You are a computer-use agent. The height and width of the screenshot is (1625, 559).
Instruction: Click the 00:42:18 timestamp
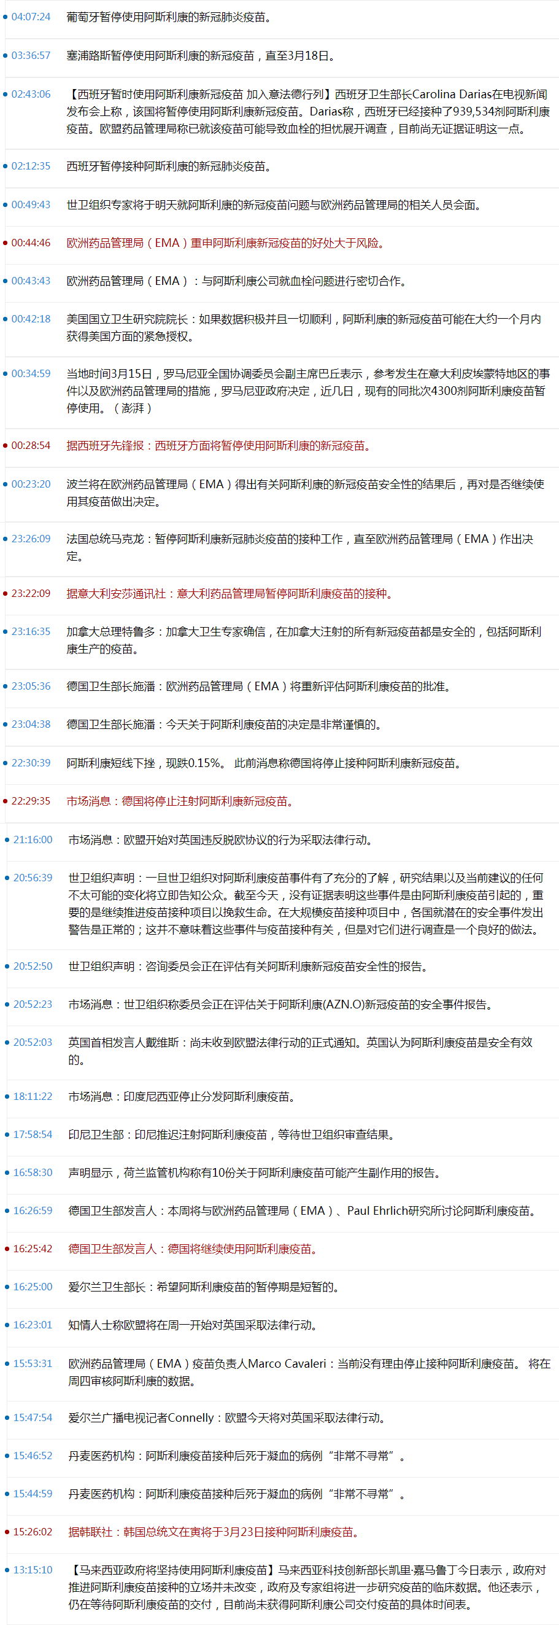(31, 319)
